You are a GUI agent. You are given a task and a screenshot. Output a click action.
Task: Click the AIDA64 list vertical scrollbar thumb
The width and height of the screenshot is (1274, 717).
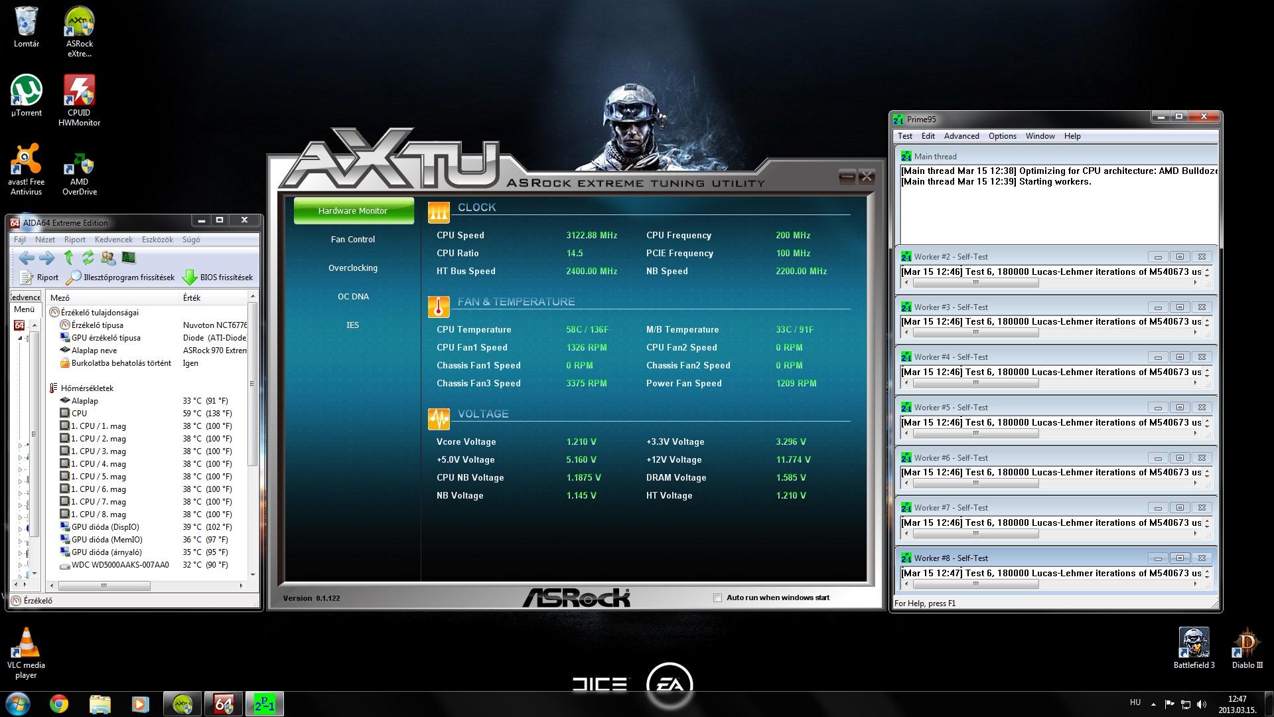coord(252,384)
